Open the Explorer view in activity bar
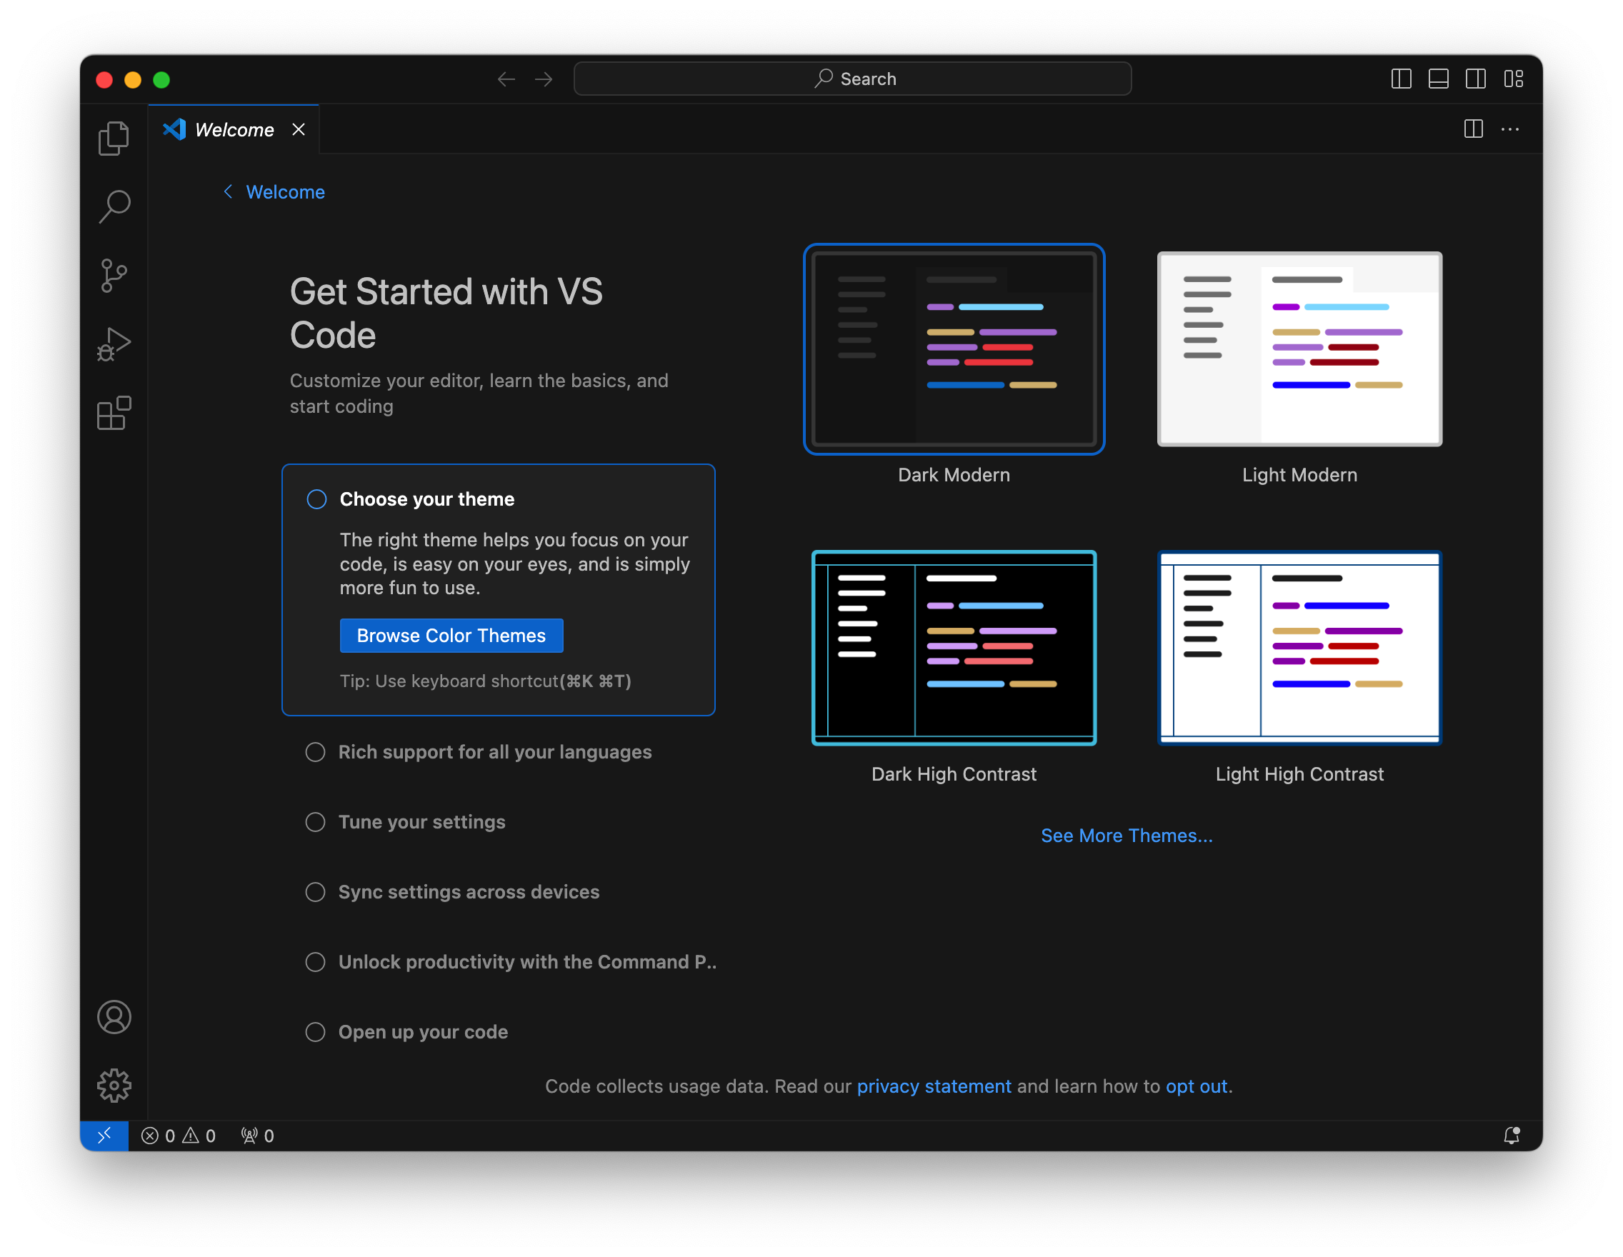Screen dimensions: 1623x1257 [x=114, y=138]
